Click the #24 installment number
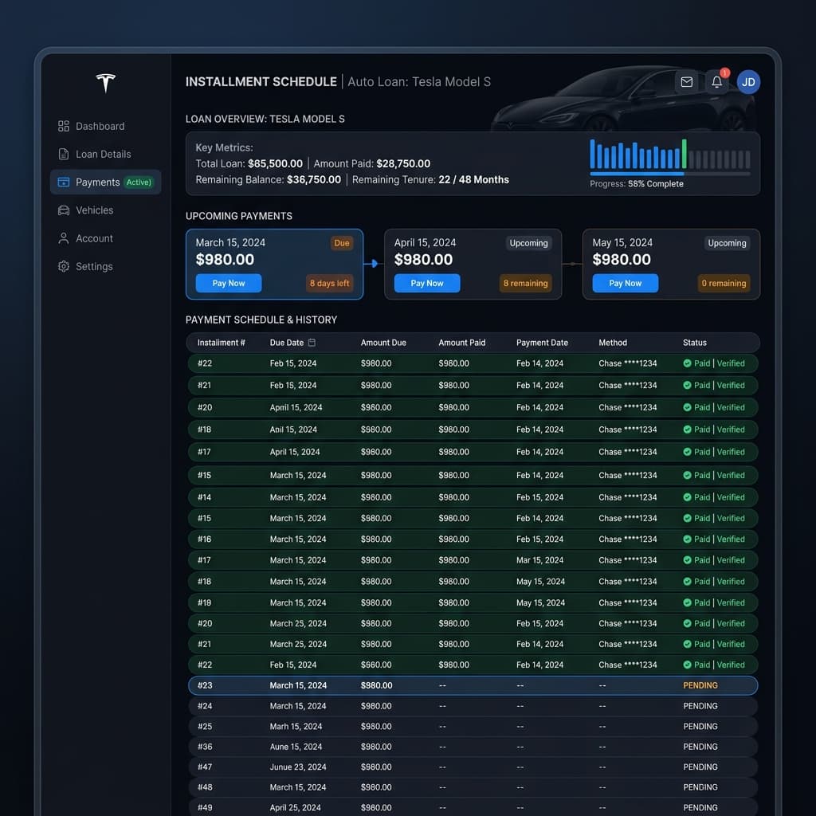Image resolution: width=816 pixels, height=816 pixels. click(205, 706)
